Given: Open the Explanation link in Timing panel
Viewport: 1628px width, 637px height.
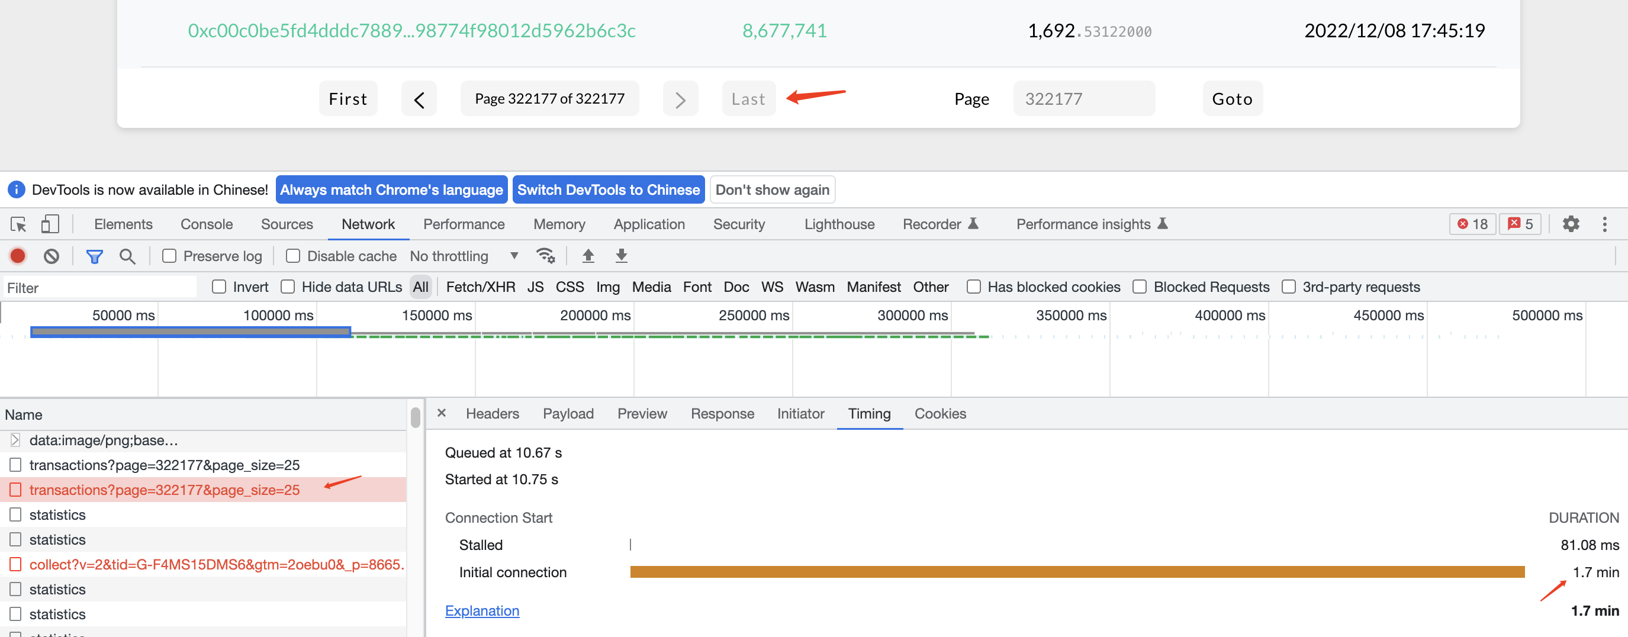Looking at the screenshot, I should tap(482, 610).
